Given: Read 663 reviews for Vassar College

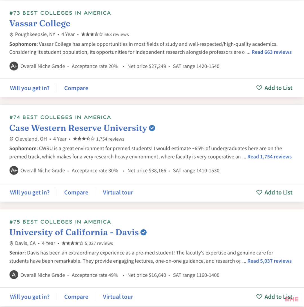Looking at the screenshot, I should click(x=272, y=52).
